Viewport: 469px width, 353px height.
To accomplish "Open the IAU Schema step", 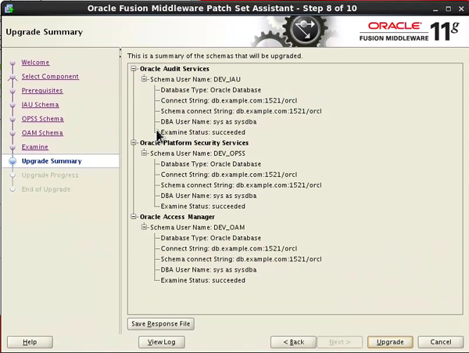I will coord(40,105).
